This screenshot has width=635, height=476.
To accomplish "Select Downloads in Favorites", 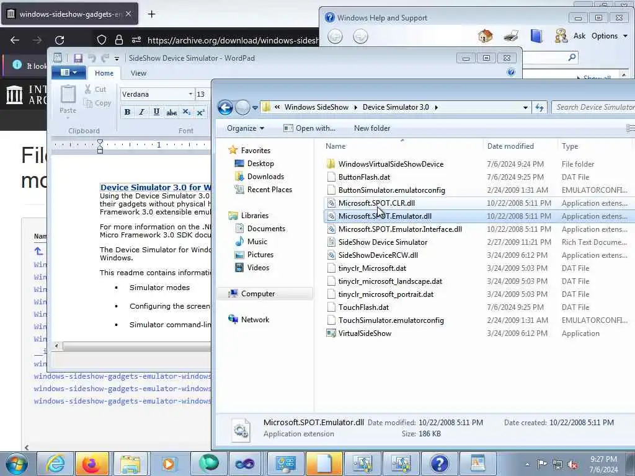I will pos(265,177).
